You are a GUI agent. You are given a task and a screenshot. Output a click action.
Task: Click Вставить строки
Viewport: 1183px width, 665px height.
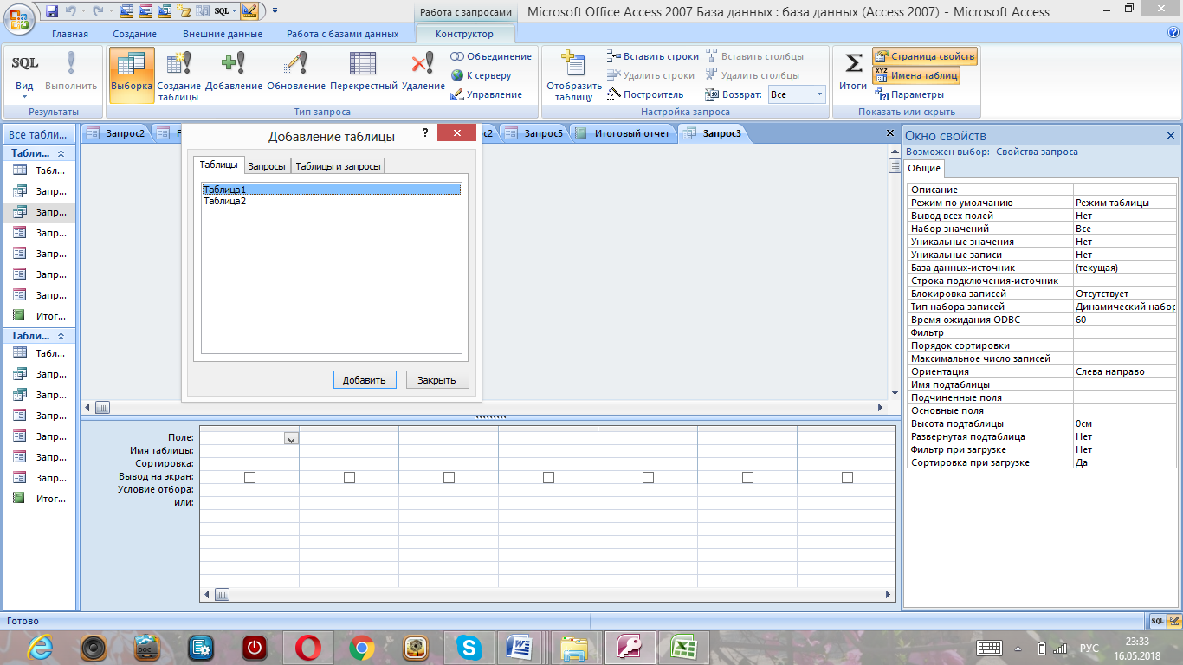point(653,56)
